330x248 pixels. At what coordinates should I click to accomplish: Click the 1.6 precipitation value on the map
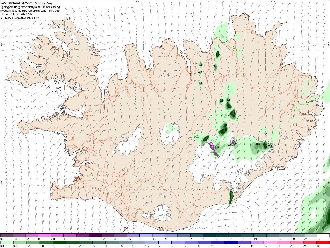pyautogui.click(x=225, y=125)
